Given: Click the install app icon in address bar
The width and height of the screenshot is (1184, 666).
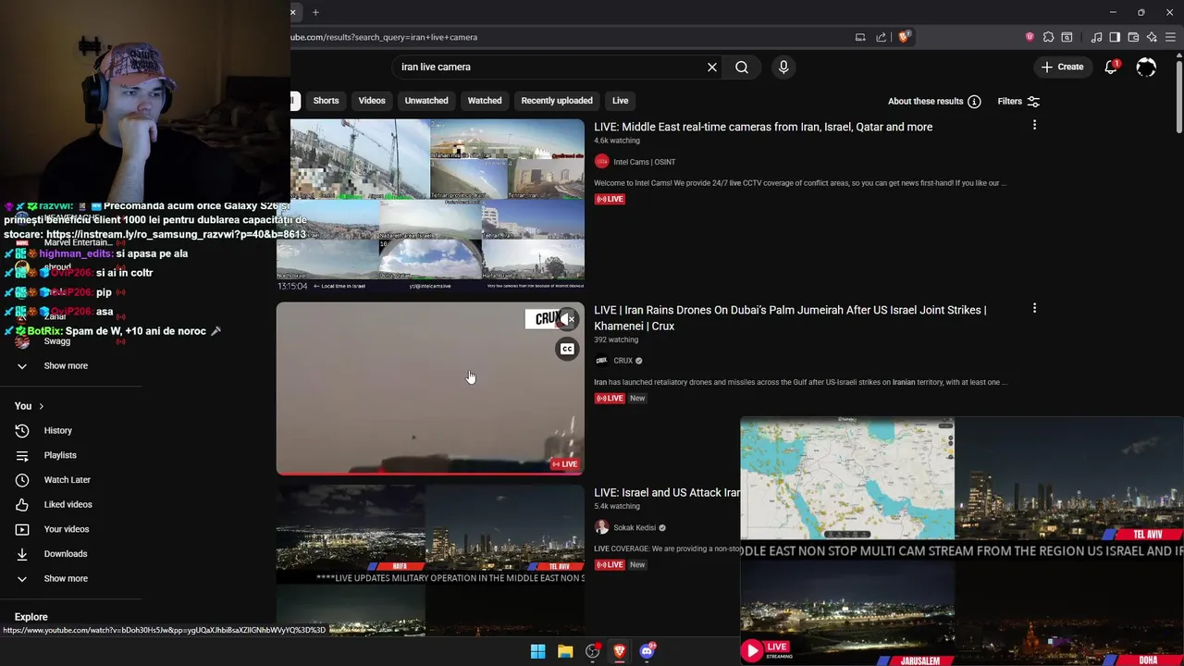Looking at the screenshot, I should point(860,37).
